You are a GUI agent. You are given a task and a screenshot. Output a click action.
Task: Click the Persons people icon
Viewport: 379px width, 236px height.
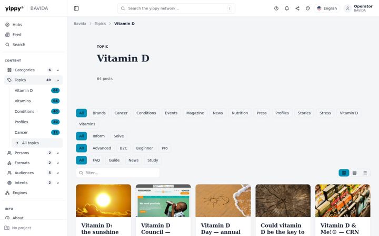(x=9, y=153)
